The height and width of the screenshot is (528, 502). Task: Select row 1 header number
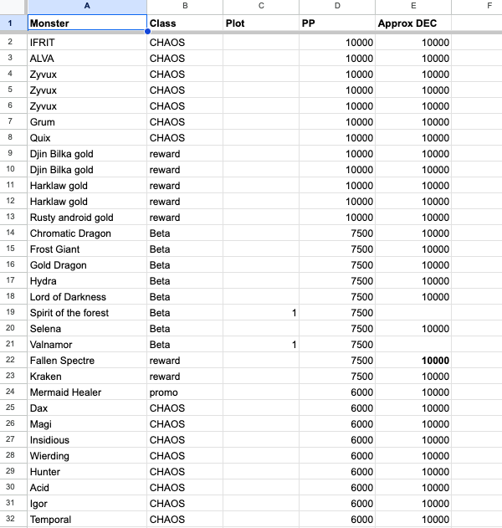coord(13,23)
